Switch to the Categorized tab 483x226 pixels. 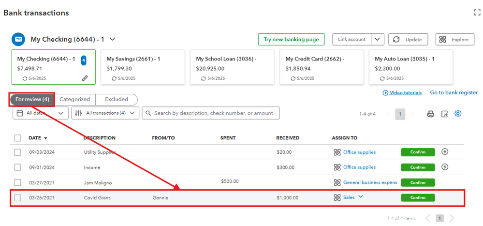click(x=74, y=99)
